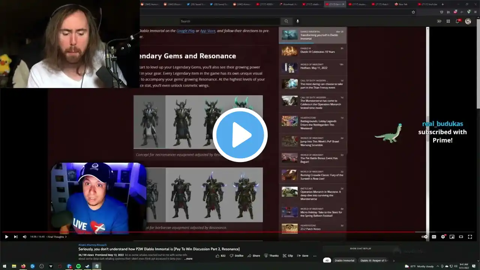Open the account avatar menu
480x270 pixels.
(x=468, y=21)
